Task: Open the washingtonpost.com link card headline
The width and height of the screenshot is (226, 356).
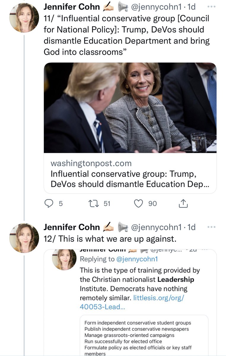Action: click(x=130, y=179)
